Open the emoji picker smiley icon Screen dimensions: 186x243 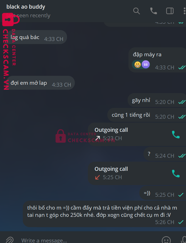166,240
